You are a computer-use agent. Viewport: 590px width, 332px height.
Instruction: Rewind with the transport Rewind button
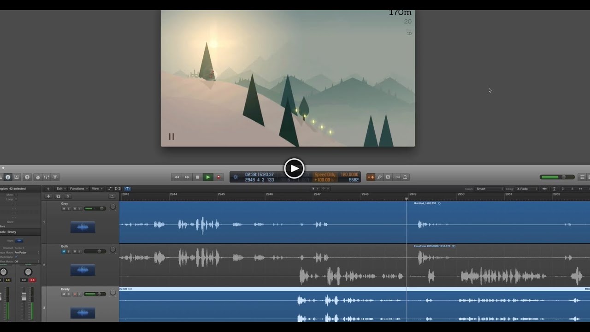pyautogui.click(x=177, y=177)
